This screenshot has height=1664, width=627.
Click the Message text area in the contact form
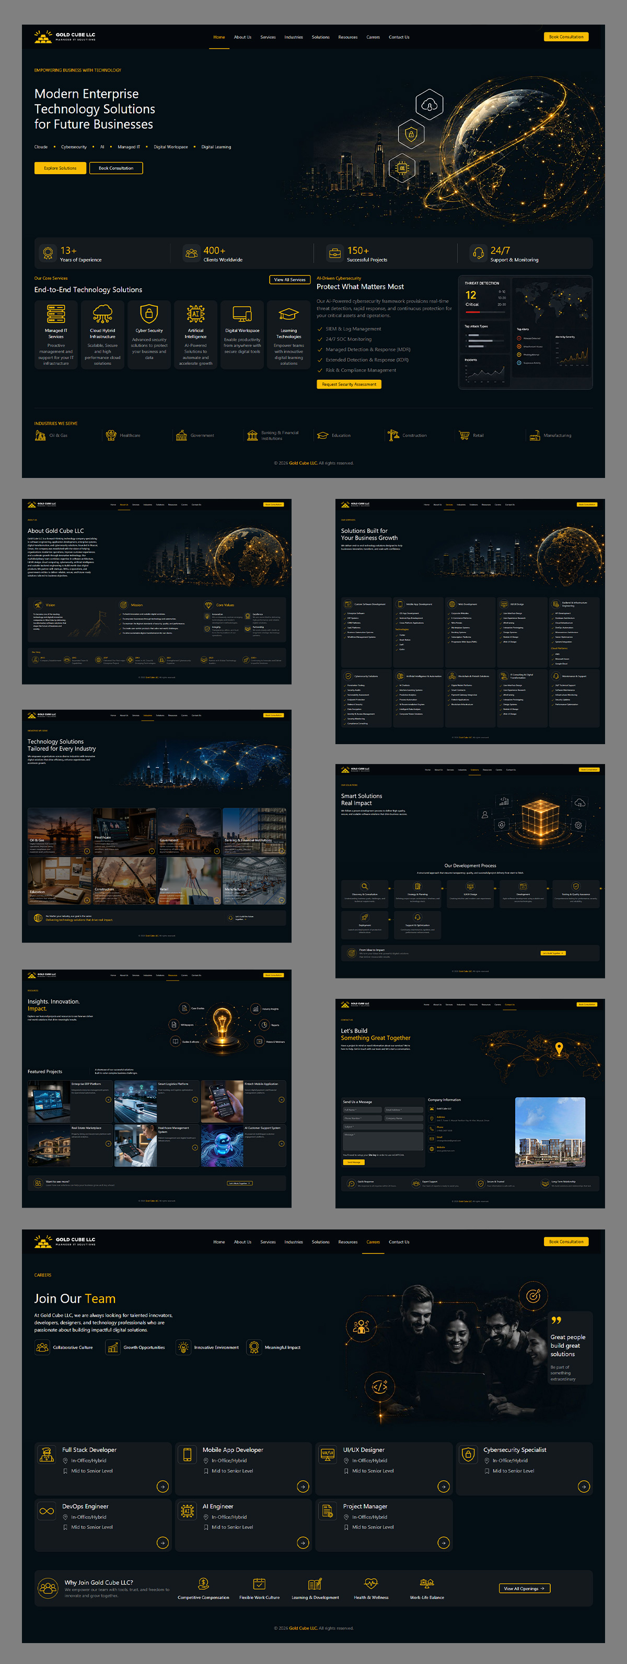click(383, 1142)
